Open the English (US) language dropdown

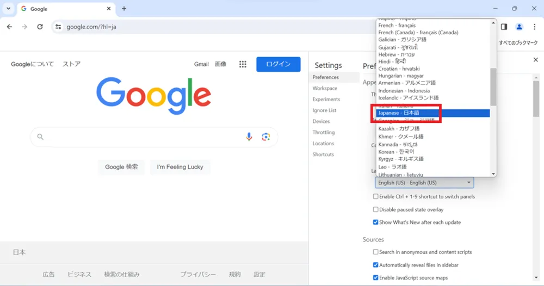(424, 183)
